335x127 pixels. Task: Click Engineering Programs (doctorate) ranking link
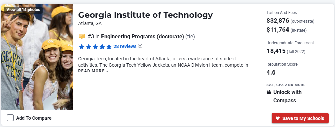143,37
